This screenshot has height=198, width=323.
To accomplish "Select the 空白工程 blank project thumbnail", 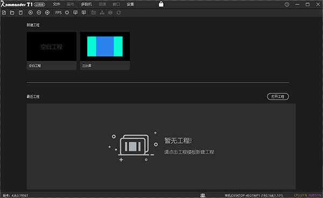I will point(52,46).
